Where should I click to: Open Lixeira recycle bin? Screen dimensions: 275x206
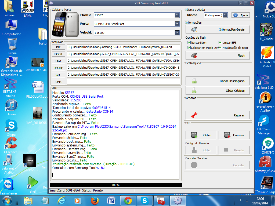coord(12,46)
